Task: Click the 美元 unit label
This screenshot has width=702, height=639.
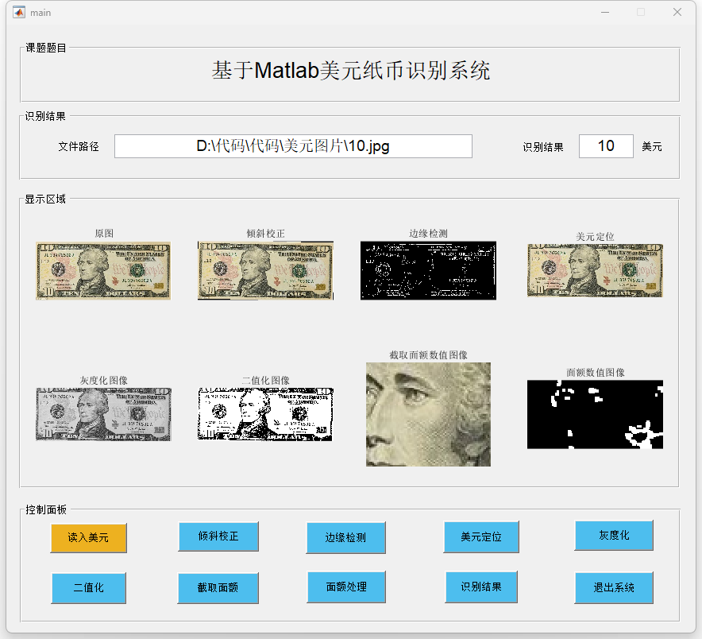Action: click(x=652, y=146)
